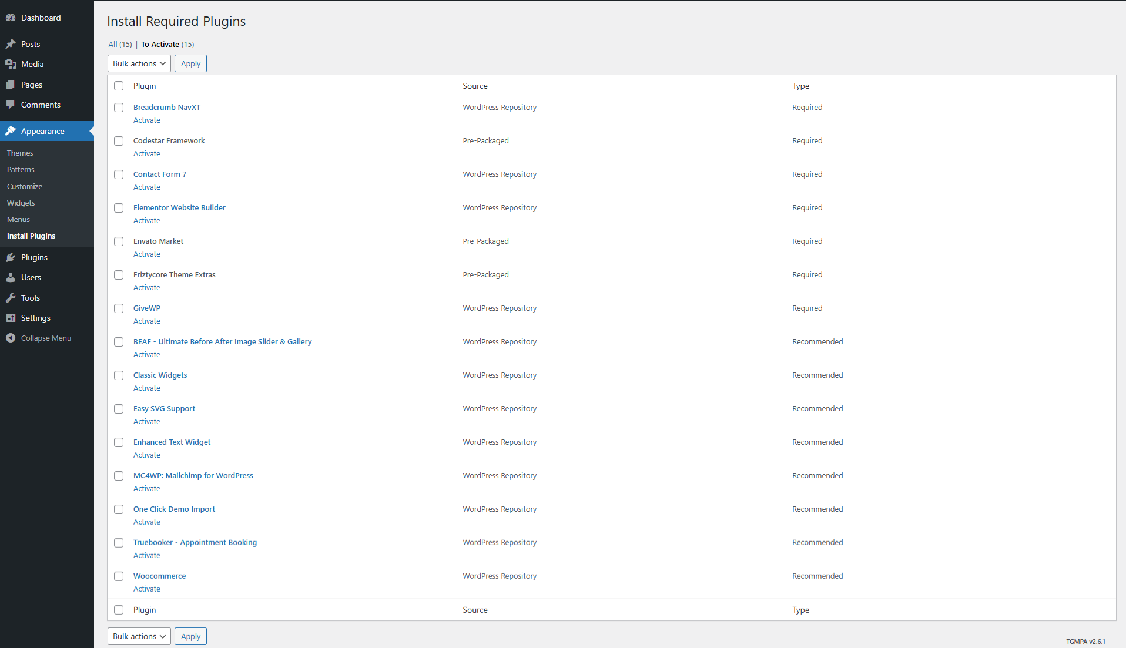Viewport: 1126px width, 648px height.
Task: Tick the Woocommerce plugin checkbox
Action: point(119,576)
